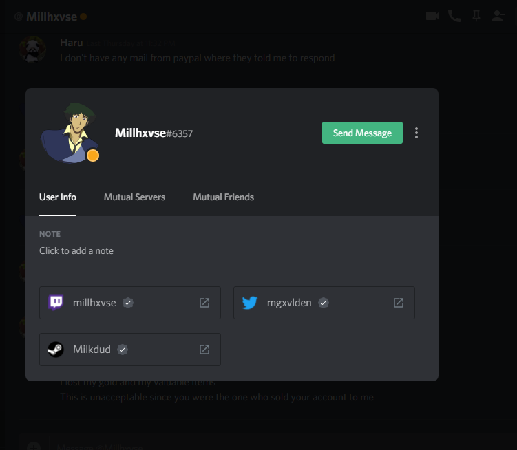
Task: Add friends to DM icon
Action: 498,16
